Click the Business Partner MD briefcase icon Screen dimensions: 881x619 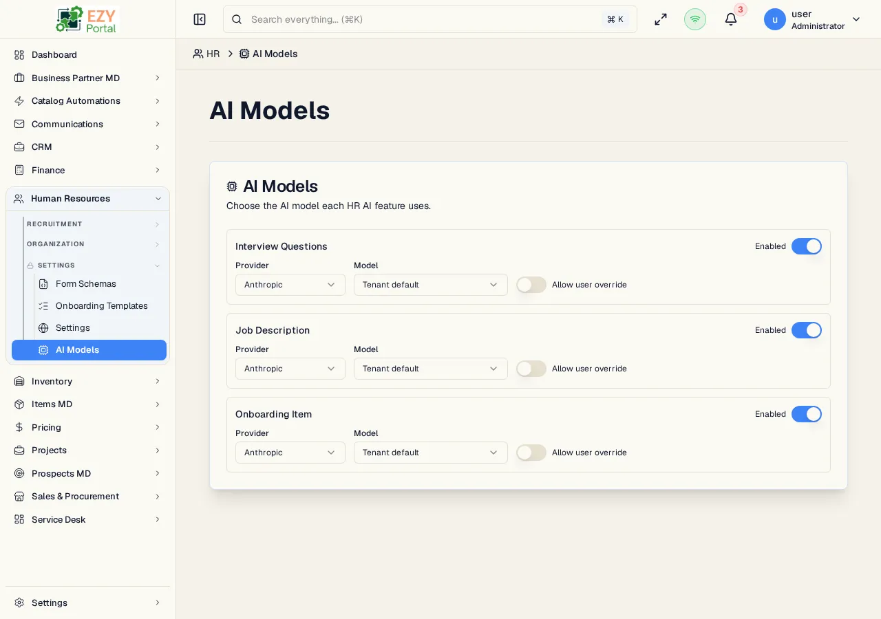pos(19,78)
